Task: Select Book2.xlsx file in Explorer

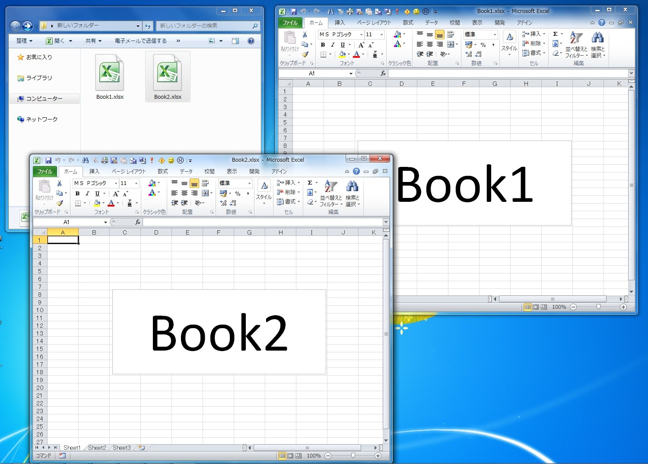Action: tap(168, 76)
